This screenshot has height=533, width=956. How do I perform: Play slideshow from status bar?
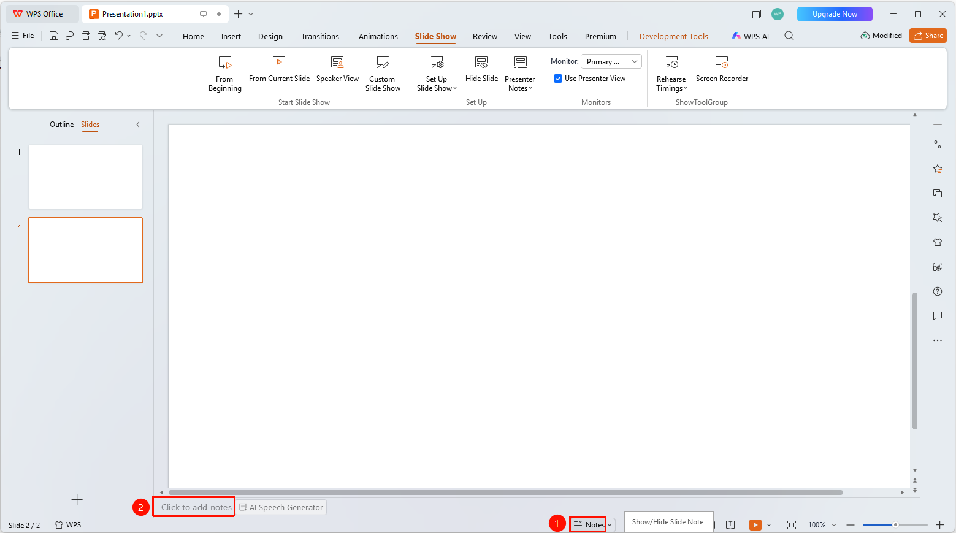pyautogui.click(x=755, y=525)
